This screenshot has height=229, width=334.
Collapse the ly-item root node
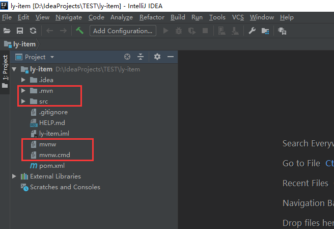click(14, 69)
